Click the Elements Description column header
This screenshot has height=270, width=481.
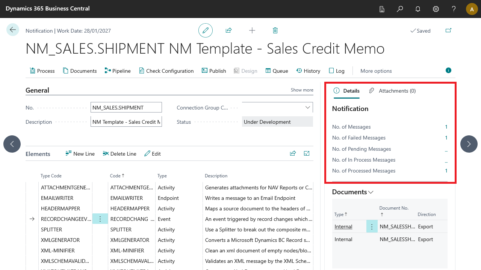coord(216,176)
